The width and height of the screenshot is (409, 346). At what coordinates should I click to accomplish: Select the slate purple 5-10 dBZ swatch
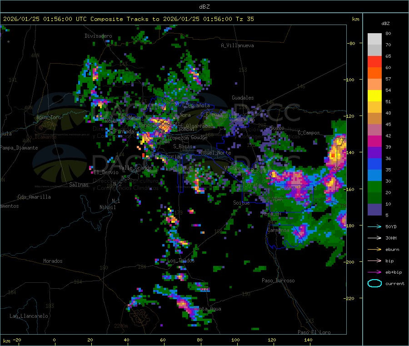click(x=374, y=210)
